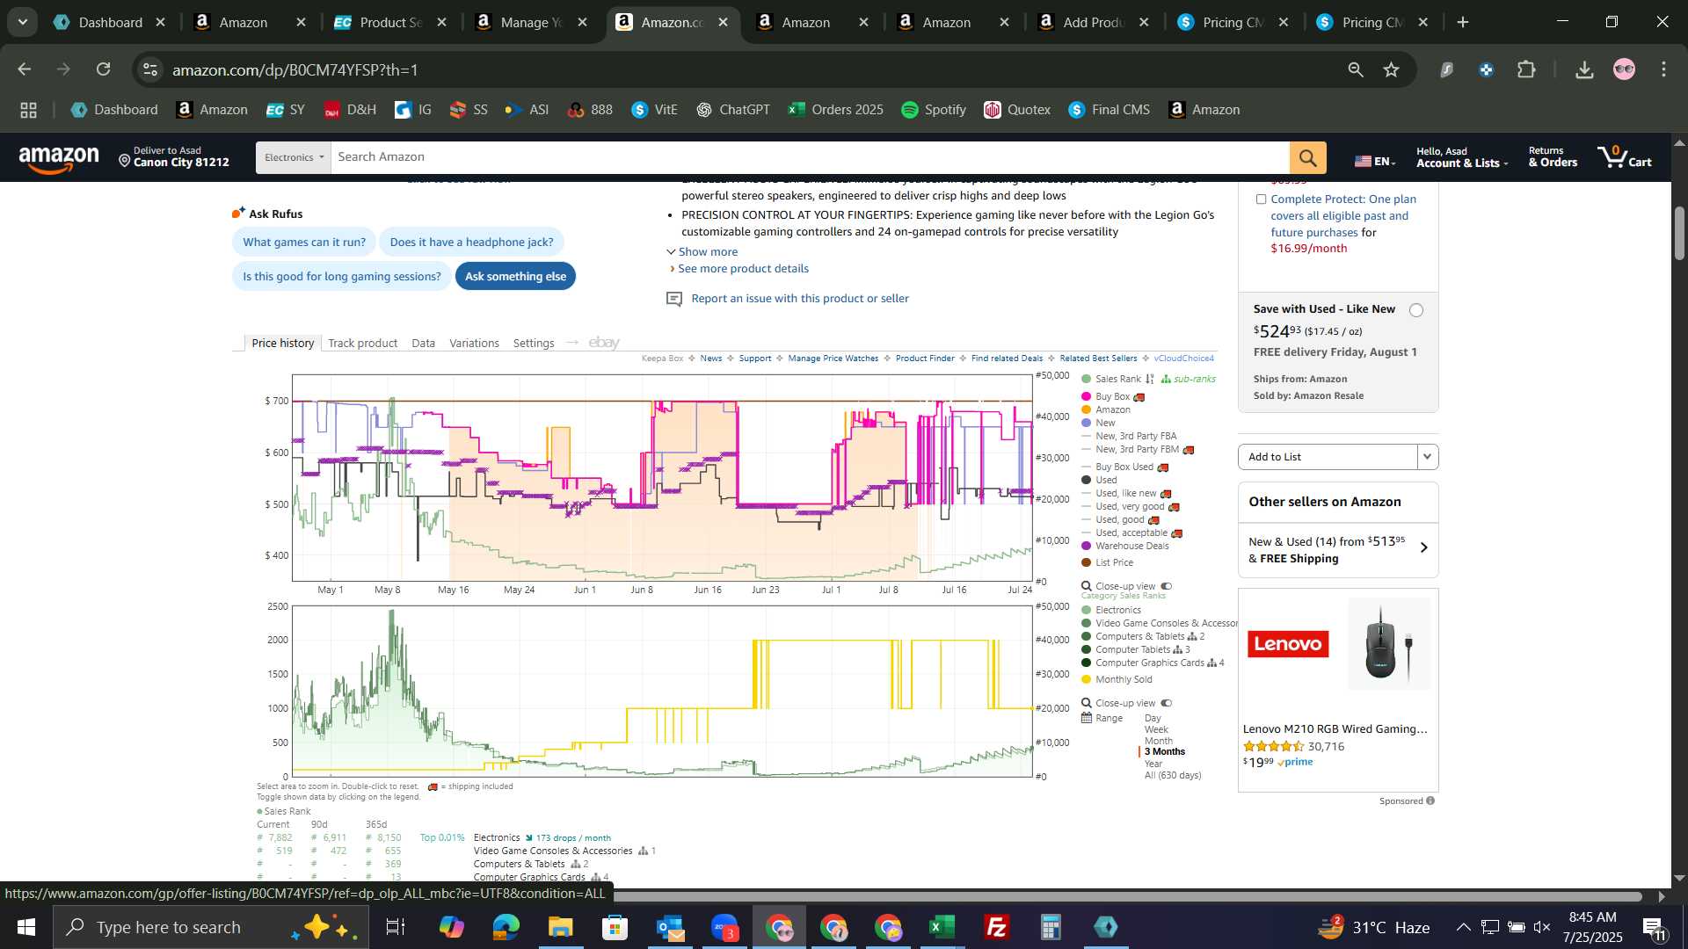Check the Complete Protect plan checkbox
Image resolution: width=1688 pixels, height=949 pixels.
1261,199
